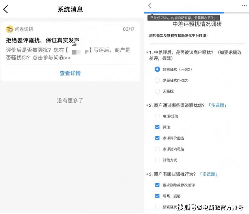Screen dimensions: 249x214
Task: Tap the 03/17 message date
Action: (x=128, y=29)
